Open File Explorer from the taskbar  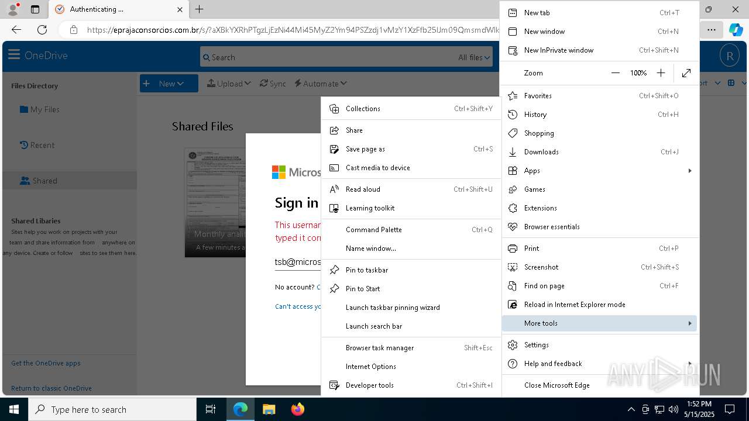(x=269, y=409)
